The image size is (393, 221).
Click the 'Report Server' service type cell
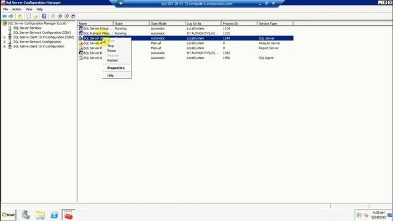pyautogui.click(x=268, y=48)
